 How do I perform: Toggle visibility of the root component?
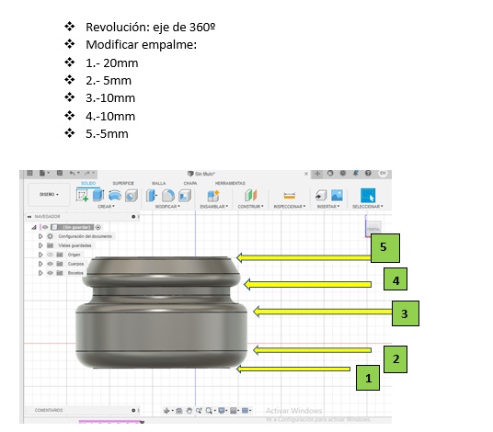pos(45,227)
